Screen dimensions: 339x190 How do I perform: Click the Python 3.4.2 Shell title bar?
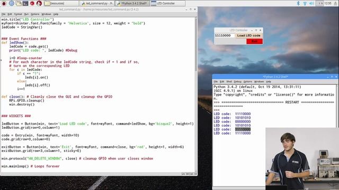(275, 77)
